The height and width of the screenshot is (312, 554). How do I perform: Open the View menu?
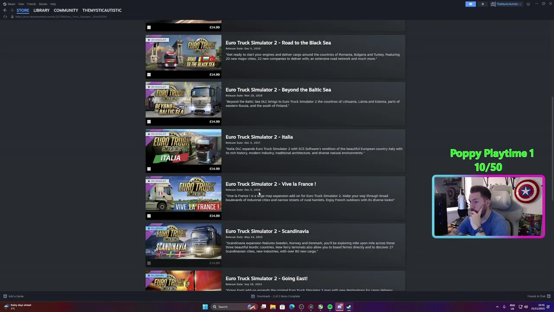21,4
